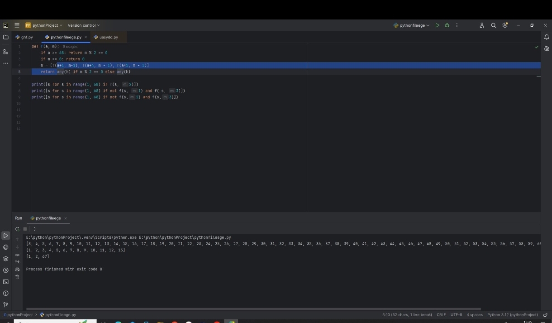The image size is (552, 323).
Task: Click '[1, 2, 67]' output line
Action: (x=38, y=256)
